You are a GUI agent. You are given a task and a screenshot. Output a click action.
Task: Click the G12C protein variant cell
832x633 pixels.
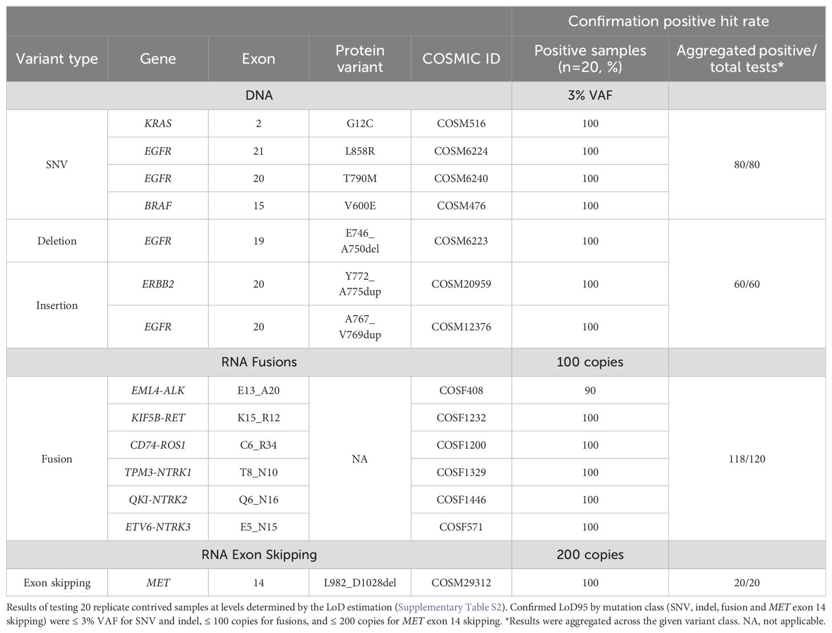pos(360,123)
